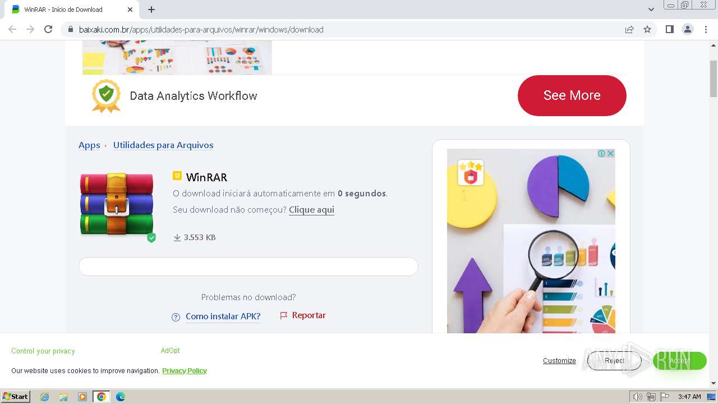Screen dimensions: 718x404
Task: Click the green shield badge ad icon
Action: tap(106, 96)
